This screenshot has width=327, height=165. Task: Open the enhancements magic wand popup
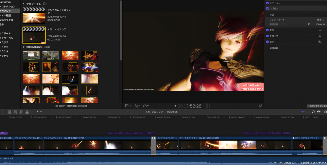click(x=137, y=106)
